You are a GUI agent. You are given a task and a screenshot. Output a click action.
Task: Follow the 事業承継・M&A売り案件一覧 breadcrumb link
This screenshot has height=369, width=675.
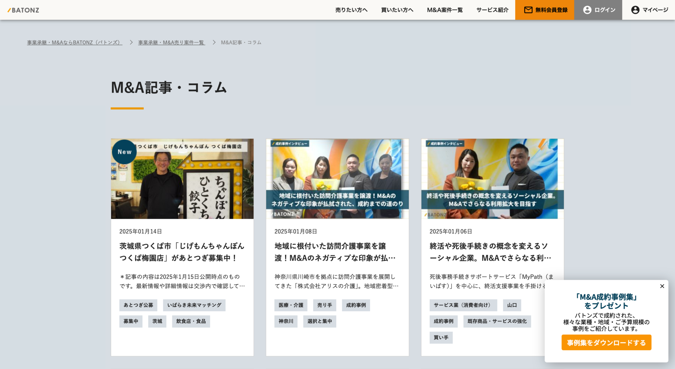point(171,43)
